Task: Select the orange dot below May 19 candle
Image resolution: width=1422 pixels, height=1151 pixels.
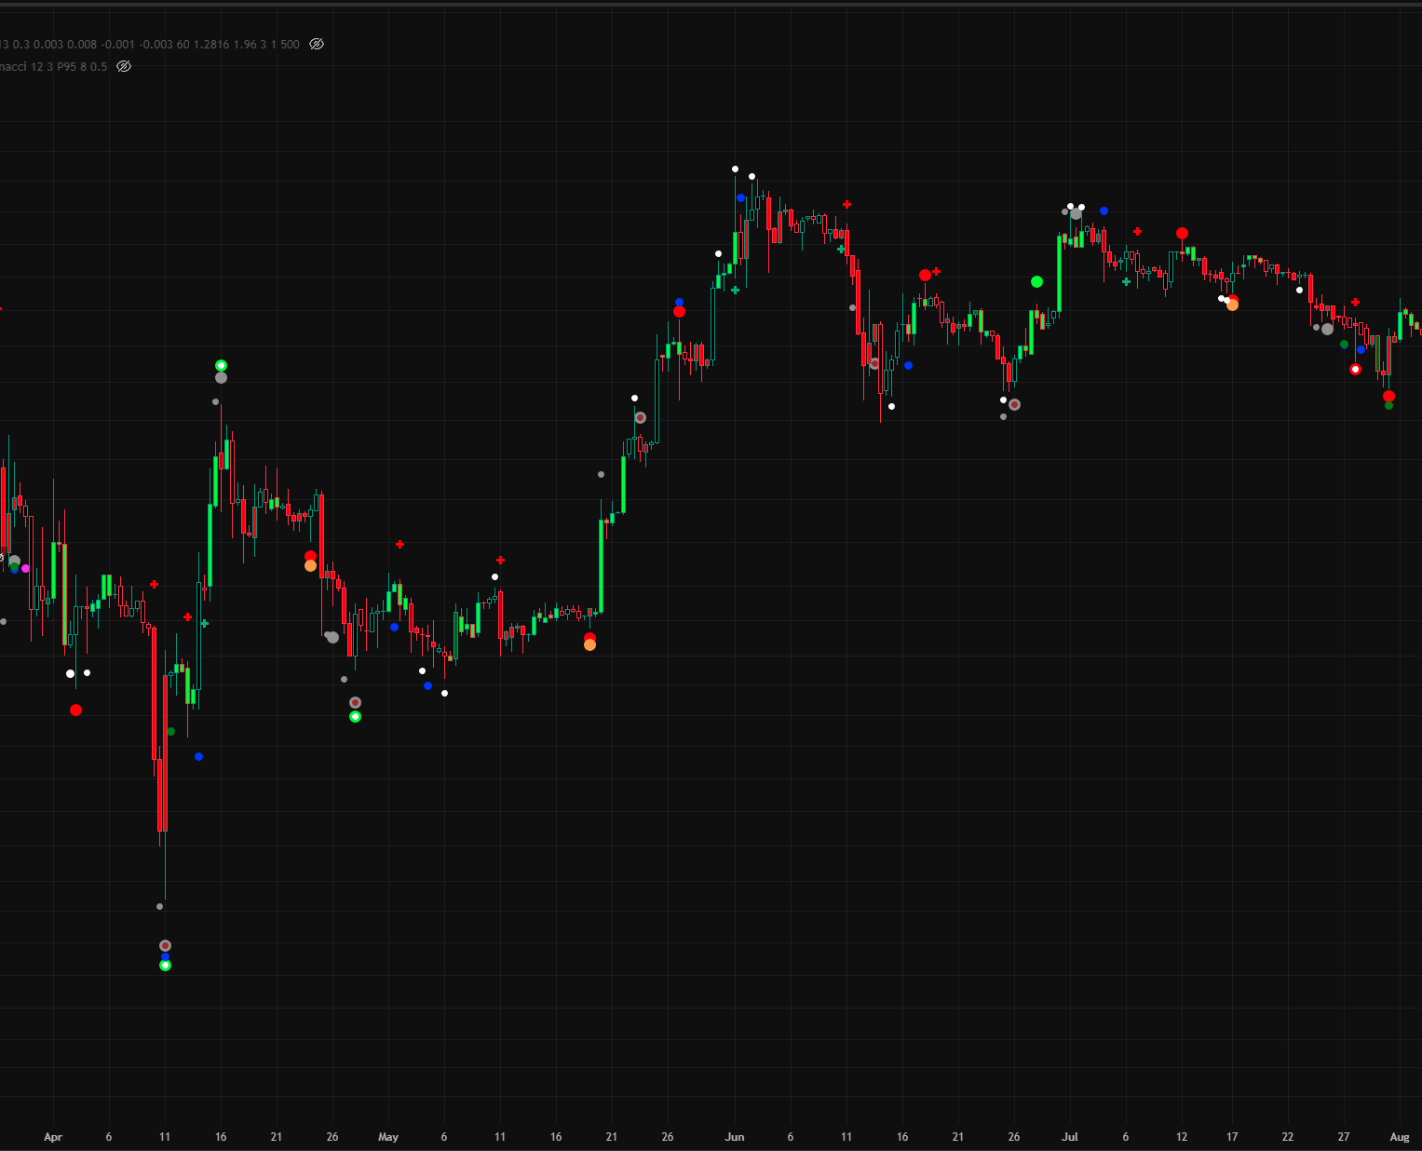Action: [589, 645]
